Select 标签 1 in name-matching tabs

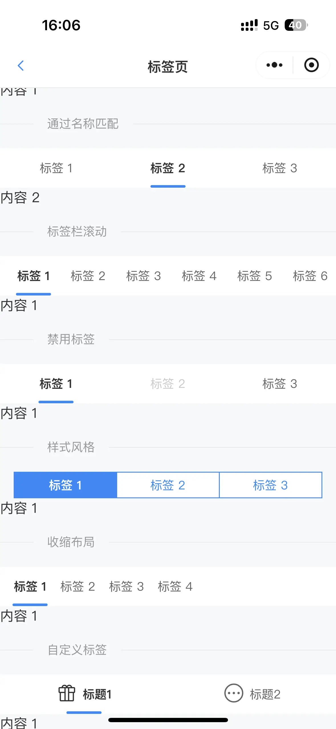click(56, 168)
